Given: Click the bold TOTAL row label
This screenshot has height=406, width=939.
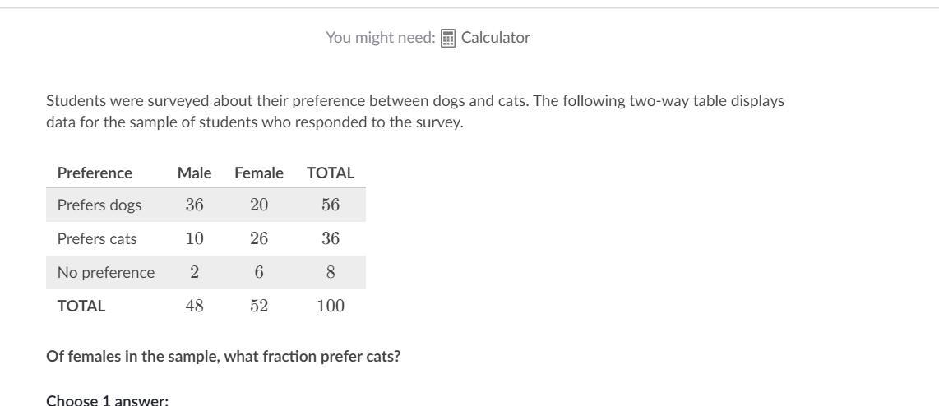Looking at the screenshot, I should [81, 307].
